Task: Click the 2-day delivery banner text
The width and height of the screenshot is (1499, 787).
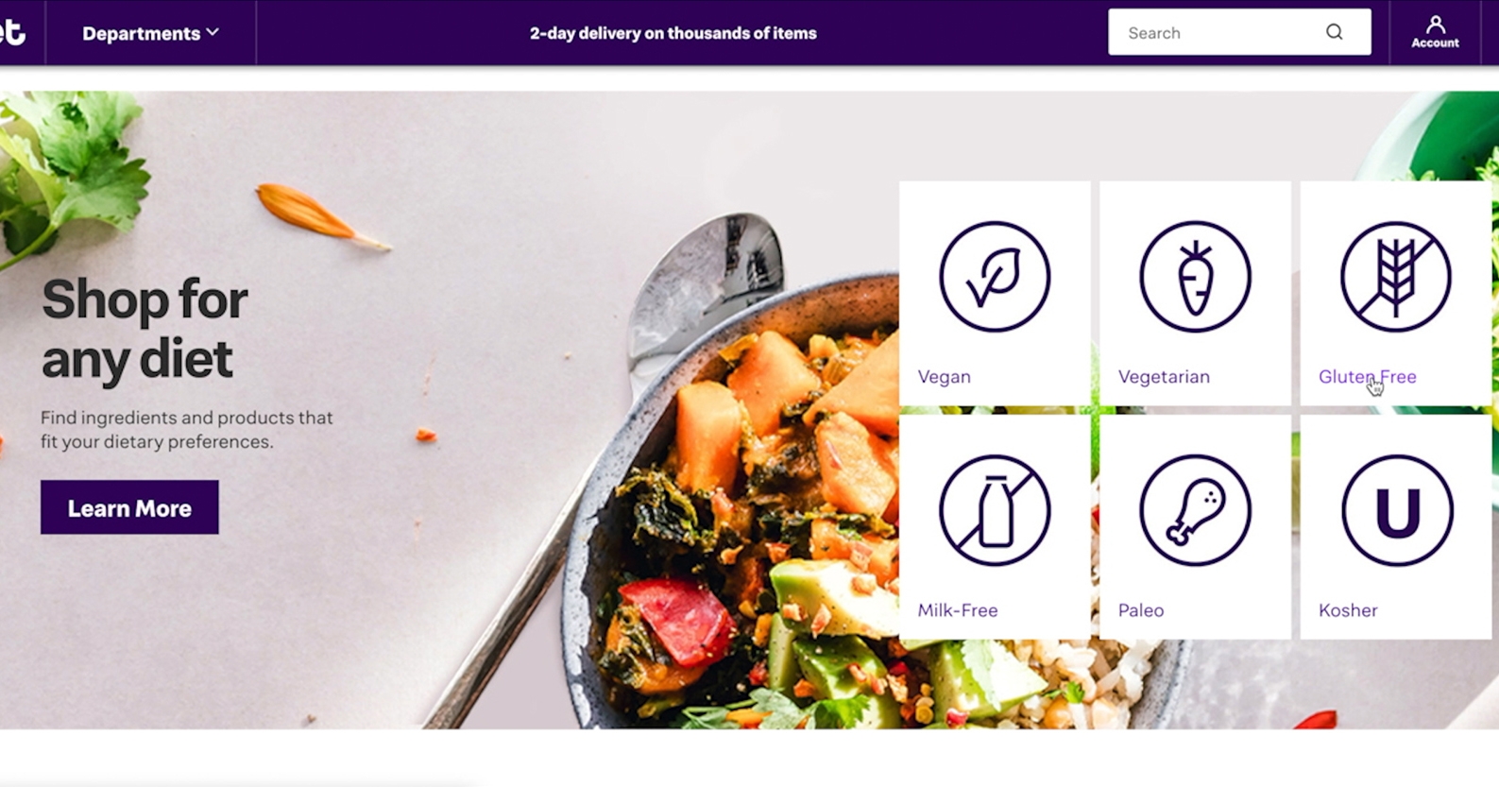Action: point(673,33)
